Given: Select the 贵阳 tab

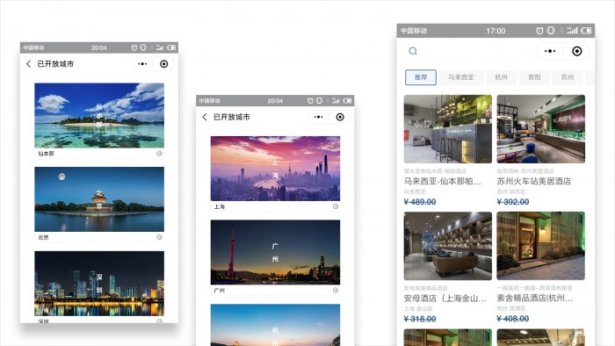Looking at the screenshot, I should click(x=534, y=77).
